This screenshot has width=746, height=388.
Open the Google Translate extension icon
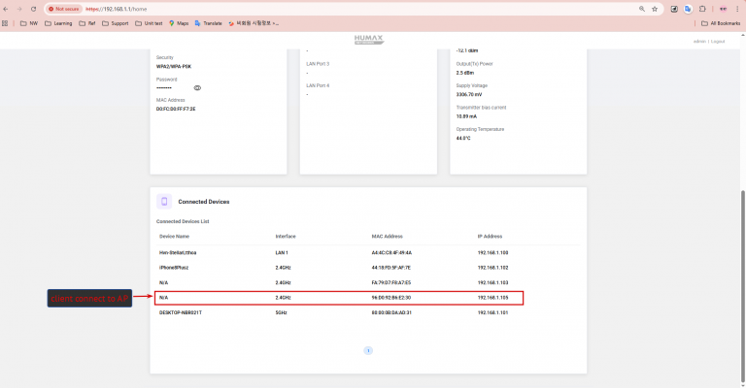click(688, 9)
